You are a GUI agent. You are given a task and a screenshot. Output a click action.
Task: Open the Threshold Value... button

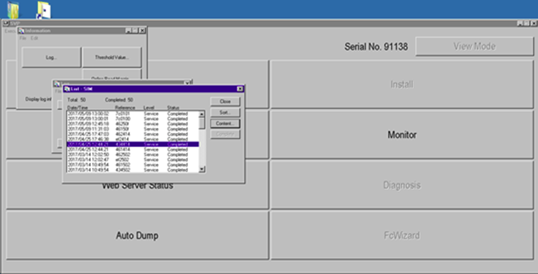(113, 57)
